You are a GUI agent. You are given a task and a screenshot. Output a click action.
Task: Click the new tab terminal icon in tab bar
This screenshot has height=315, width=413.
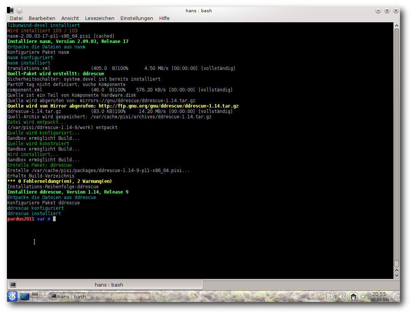[13, 285]
